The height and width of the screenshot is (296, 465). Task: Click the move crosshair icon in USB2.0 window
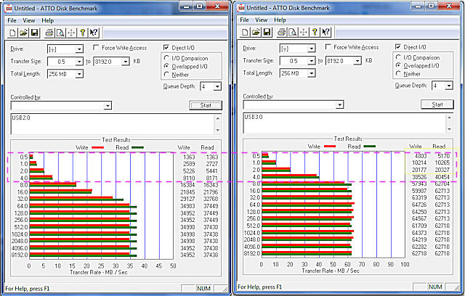(71, 33)
